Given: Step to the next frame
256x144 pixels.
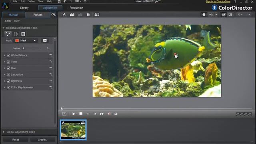Looking at the screenshot, I should [x=95, y=114].
